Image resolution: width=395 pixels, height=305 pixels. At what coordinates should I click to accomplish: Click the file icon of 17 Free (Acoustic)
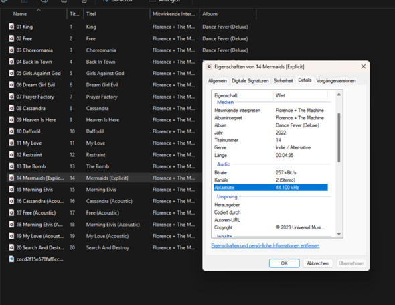[x=11, y=212]
